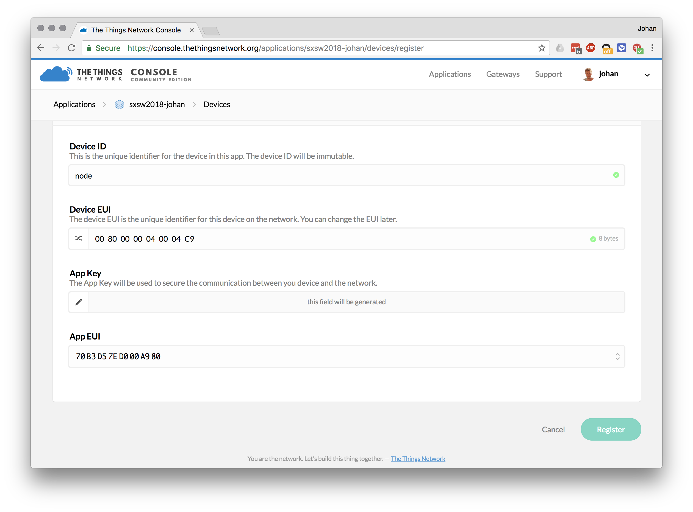This screenshot has width=693, height=512.
Task: Click the Google Drive extension icon
Action: click(x=560, y=48)
